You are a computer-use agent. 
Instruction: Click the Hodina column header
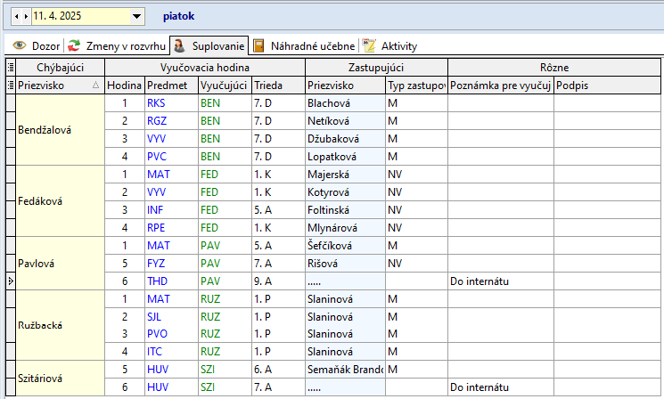124,85
